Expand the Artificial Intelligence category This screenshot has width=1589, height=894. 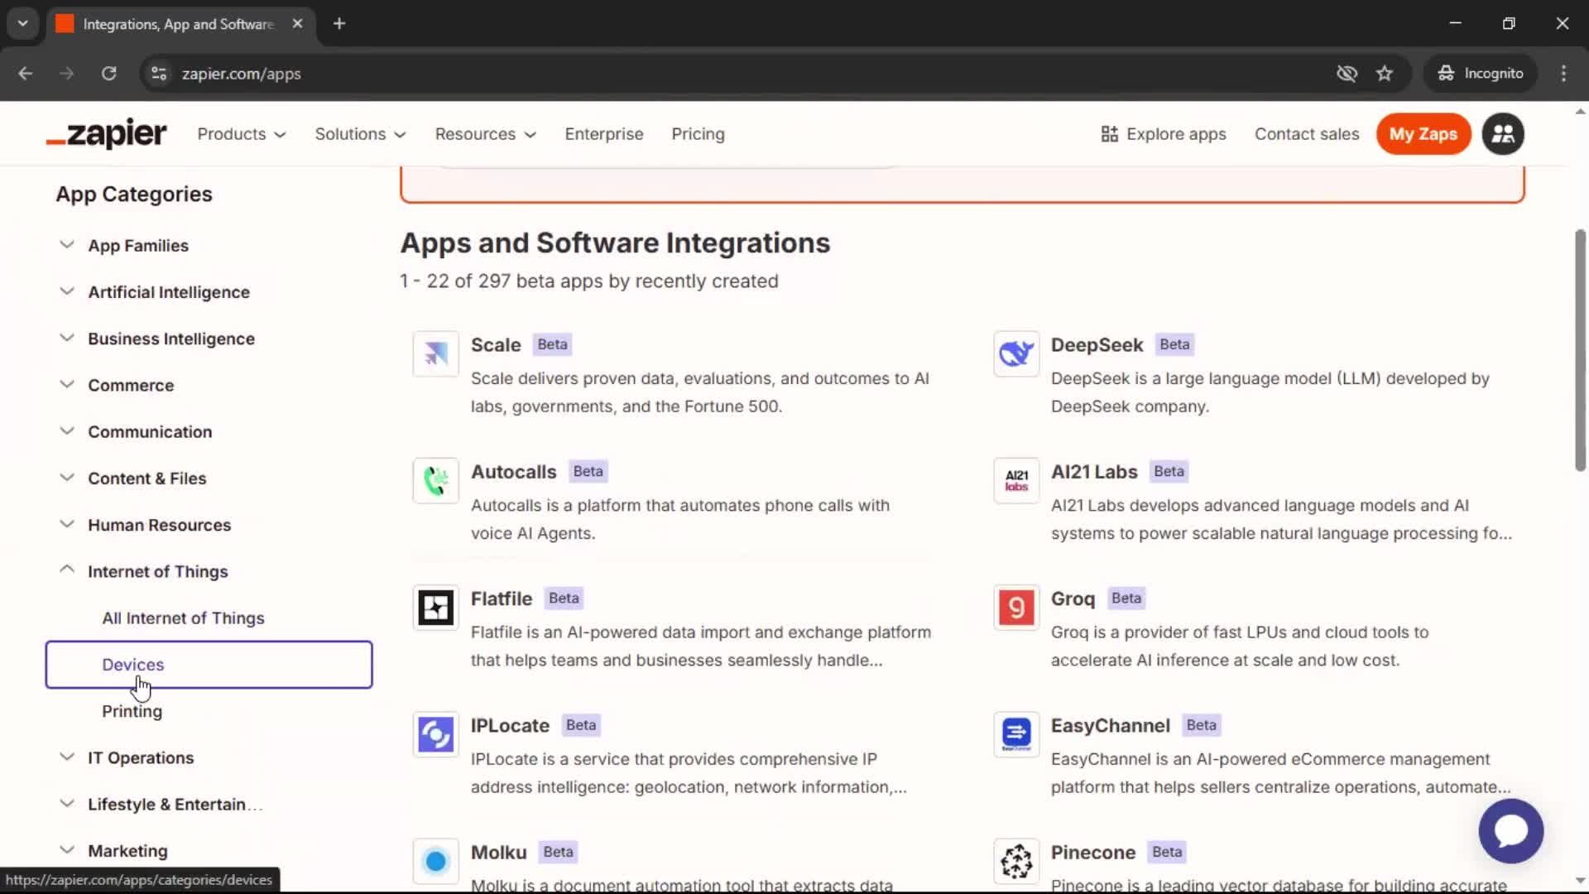coord(67,291)
